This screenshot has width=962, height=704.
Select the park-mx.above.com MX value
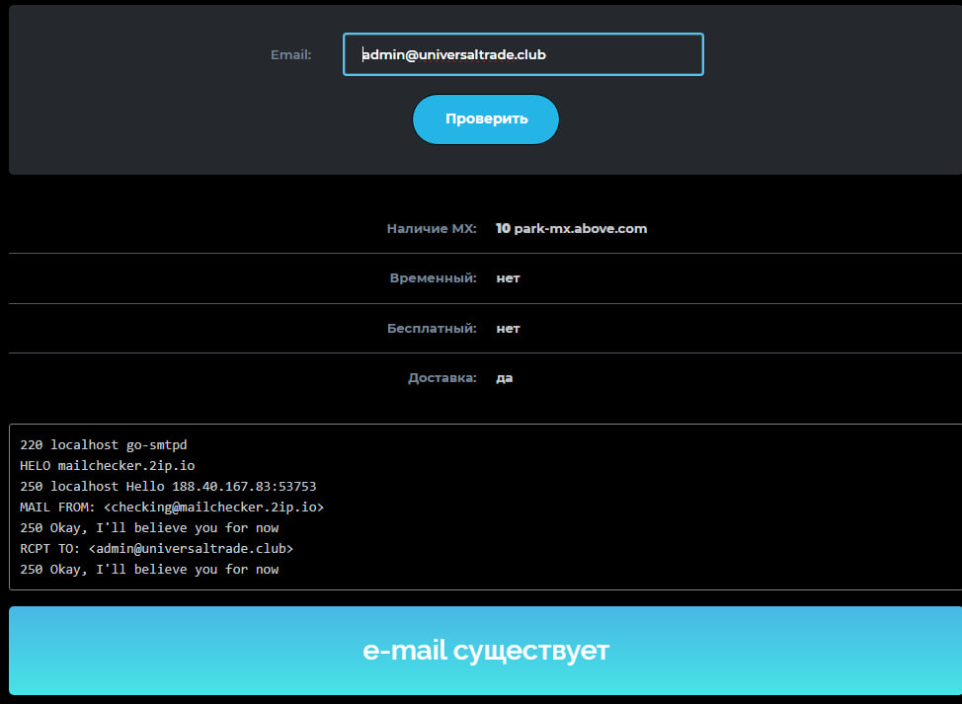(581, 229)
